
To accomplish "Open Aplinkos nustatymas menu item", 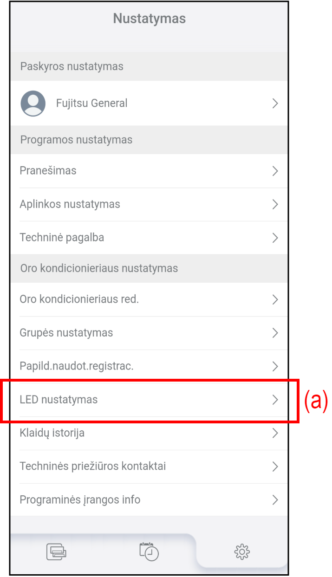I will tap(70, 204).
